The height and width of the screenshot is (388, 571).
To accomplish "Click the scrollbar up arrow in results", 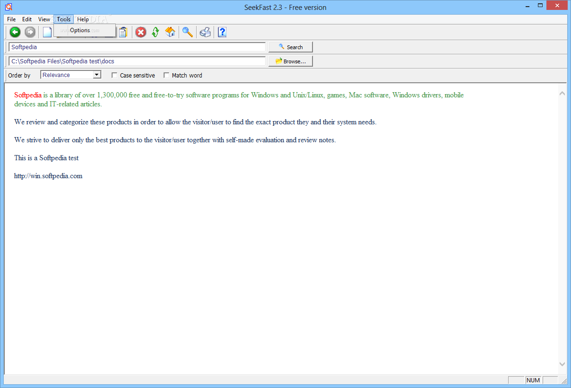I will point(562,94).
